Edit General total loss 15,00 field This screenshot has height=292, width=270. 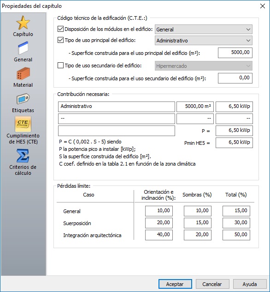coord(236,211)
